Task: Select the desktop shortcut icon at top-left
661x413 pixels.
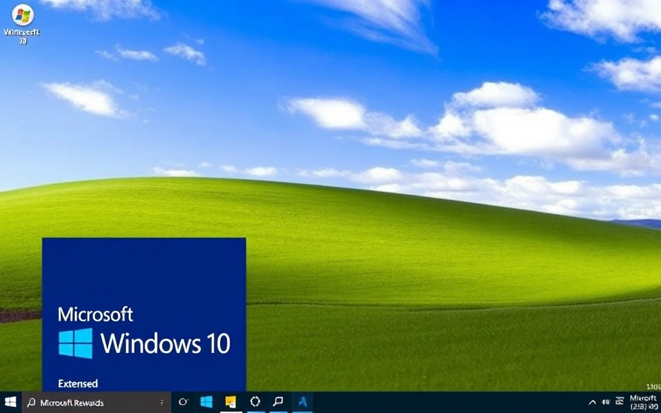Action: coord(23,24)
